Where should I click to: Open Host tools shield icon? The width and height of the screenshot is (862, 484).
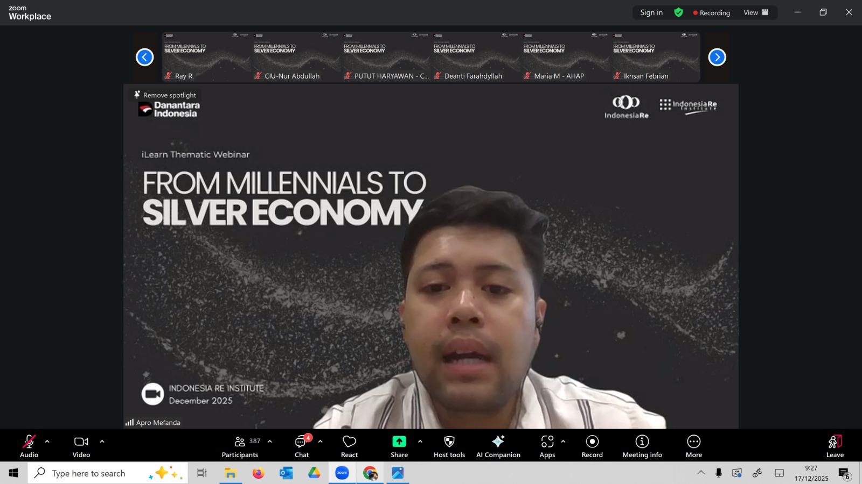[x=449, y=446]
